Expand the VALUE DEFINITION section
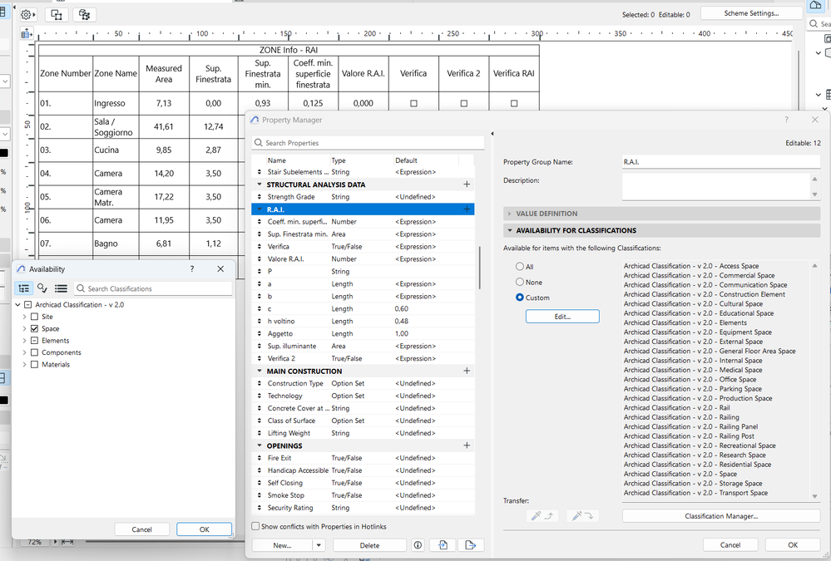831x561 pixels. coord(509,213)
